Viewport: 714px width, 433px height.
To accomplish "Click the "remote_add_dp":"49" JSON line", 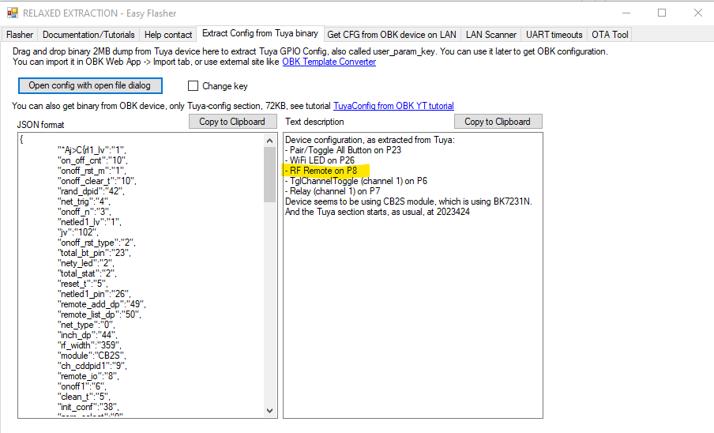I will pyautogui.click(x=102, y=304).
